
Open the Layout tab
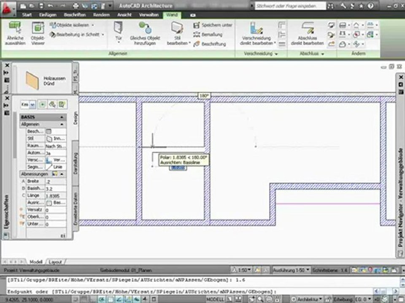tap(55, 262)
